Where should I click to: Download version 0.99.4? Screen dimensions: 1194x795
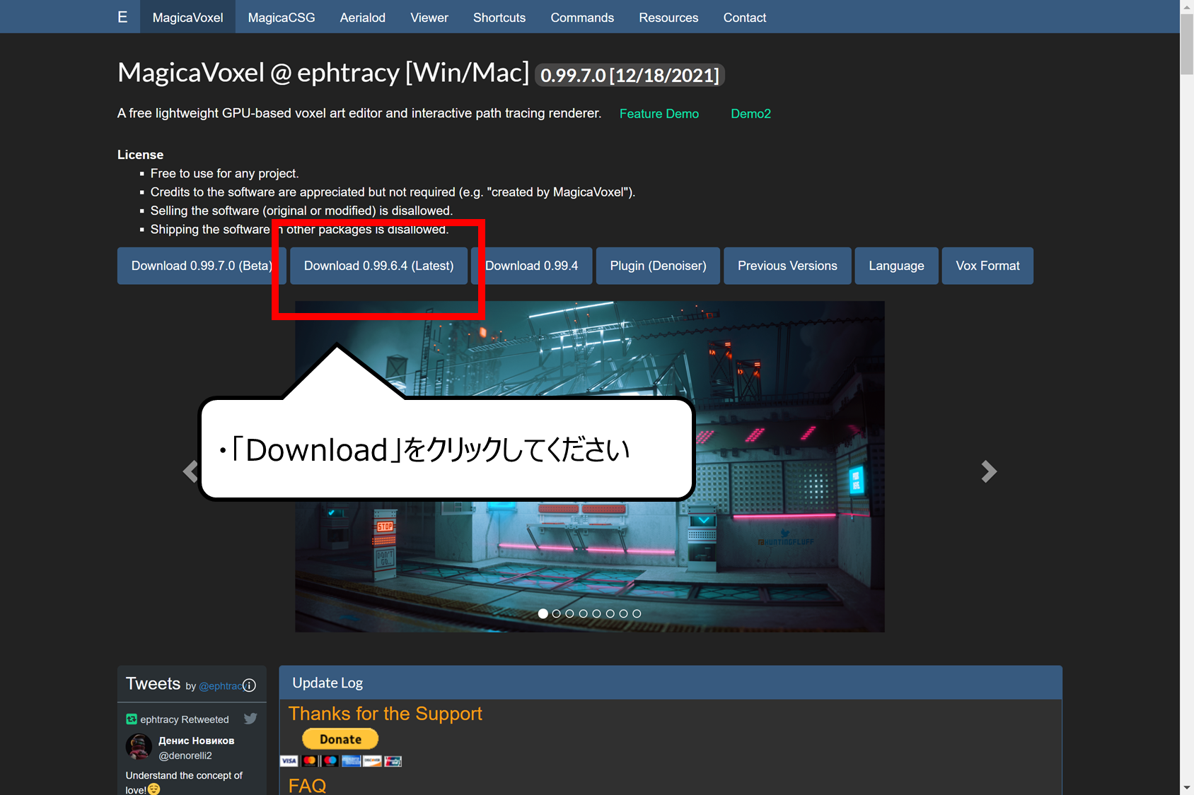point(532,266)
